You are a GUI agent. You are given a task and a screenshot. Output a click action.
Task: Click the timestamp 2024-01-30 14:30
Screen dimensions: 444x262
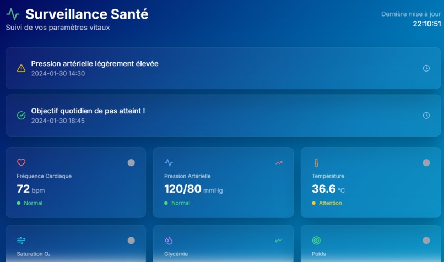click(58, 74)
